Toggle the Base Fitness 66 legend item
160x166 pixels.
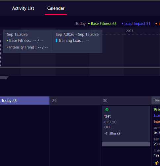(x=102, y=24)
